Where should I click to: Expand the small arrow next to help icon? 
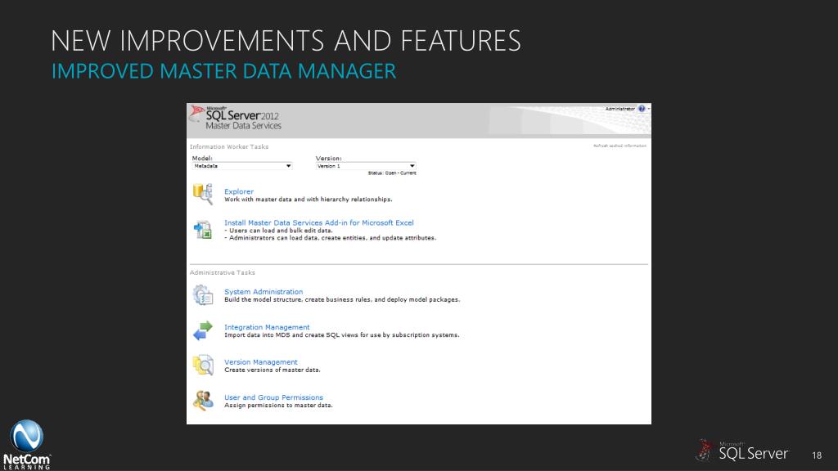649,109
